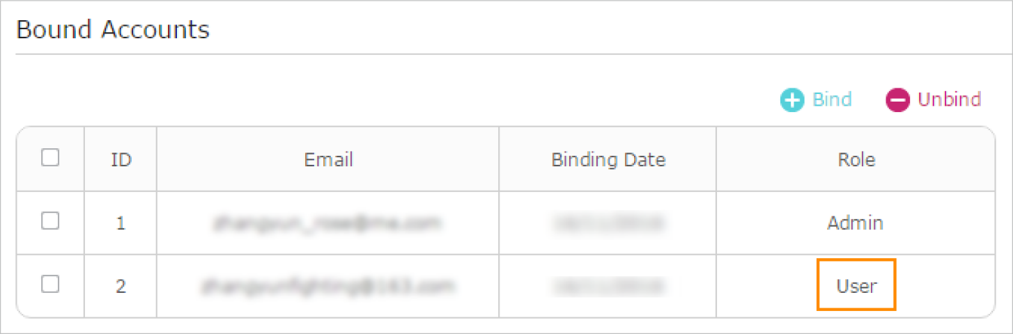This screenshot has height=334, width=1013.
Task: Click the Binding Date column header
Action: tap(608, 160)
